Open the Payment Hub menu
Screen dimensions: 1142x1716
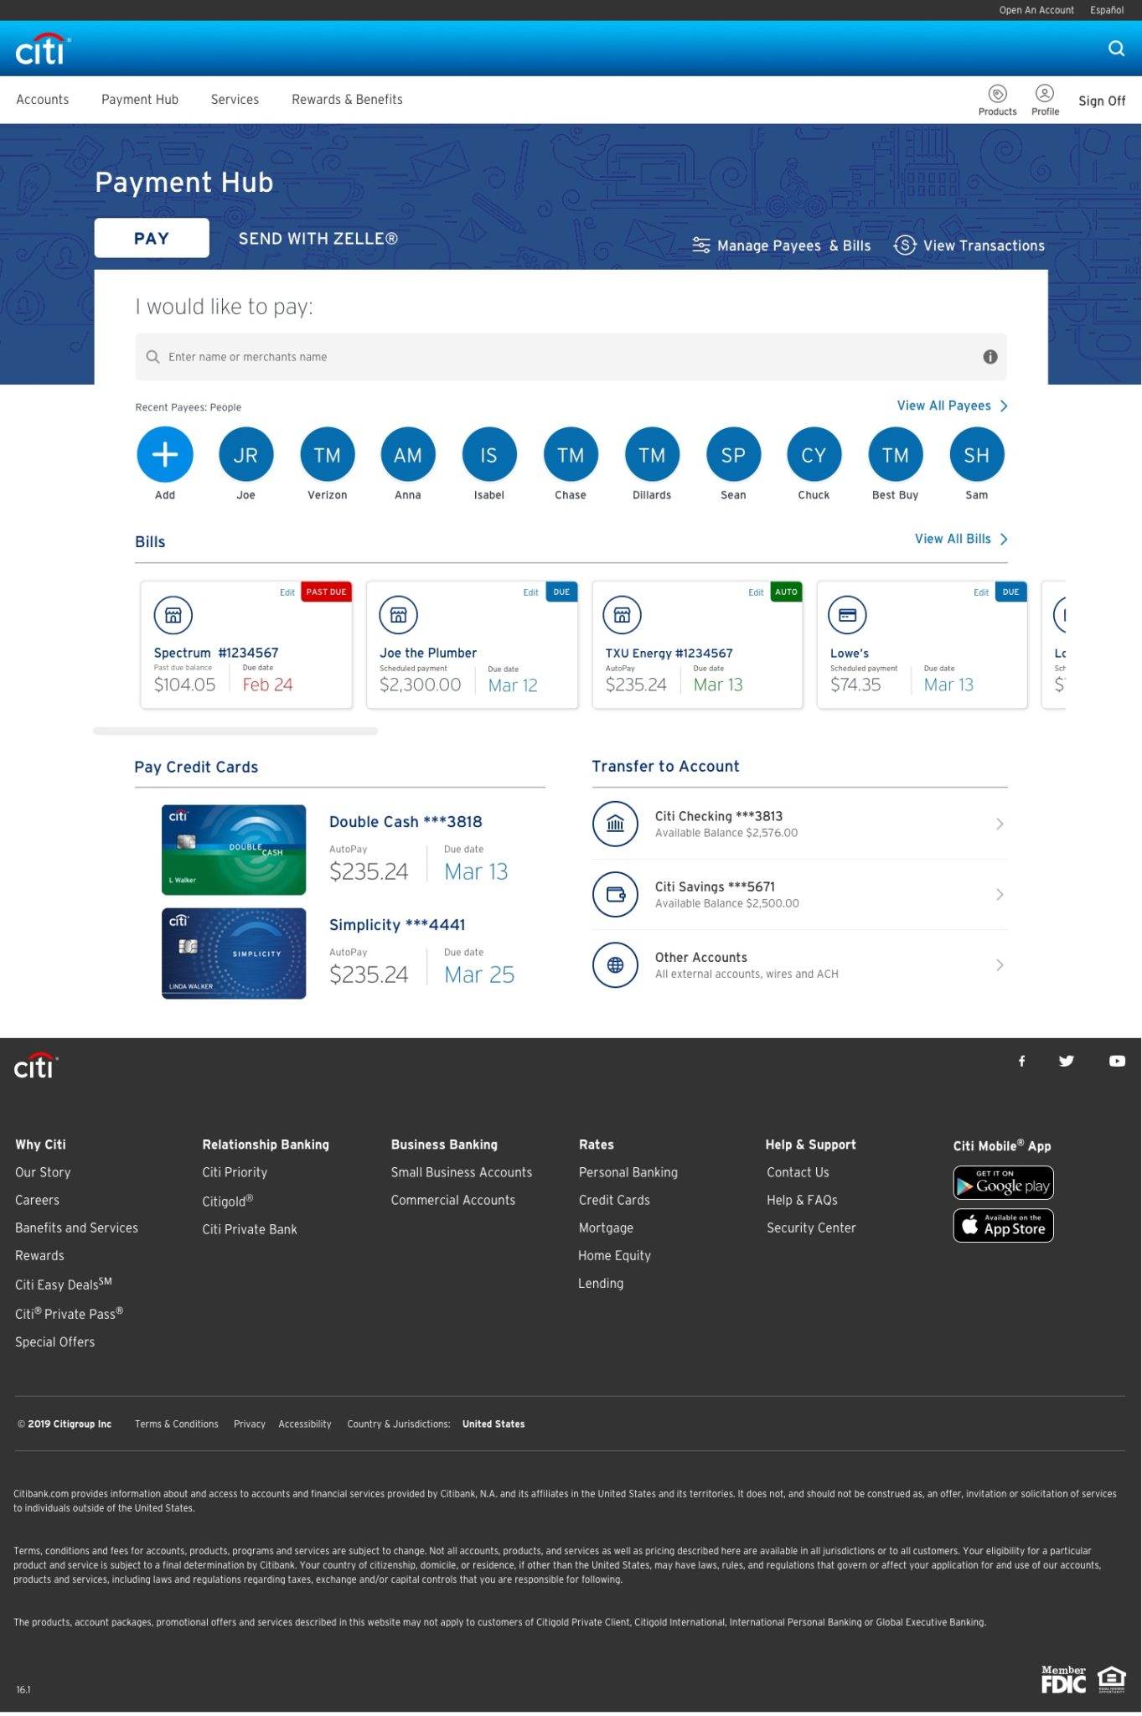(x=140, y=99)
